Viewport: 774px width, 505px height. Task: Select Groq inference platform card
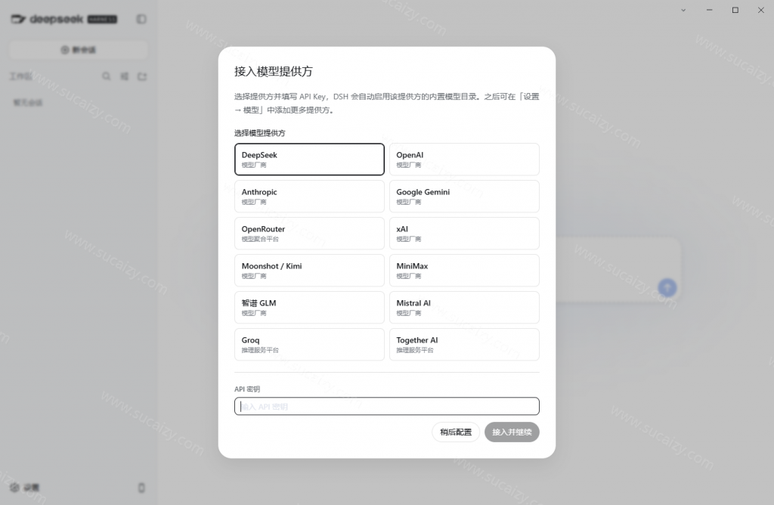[309, 344]
